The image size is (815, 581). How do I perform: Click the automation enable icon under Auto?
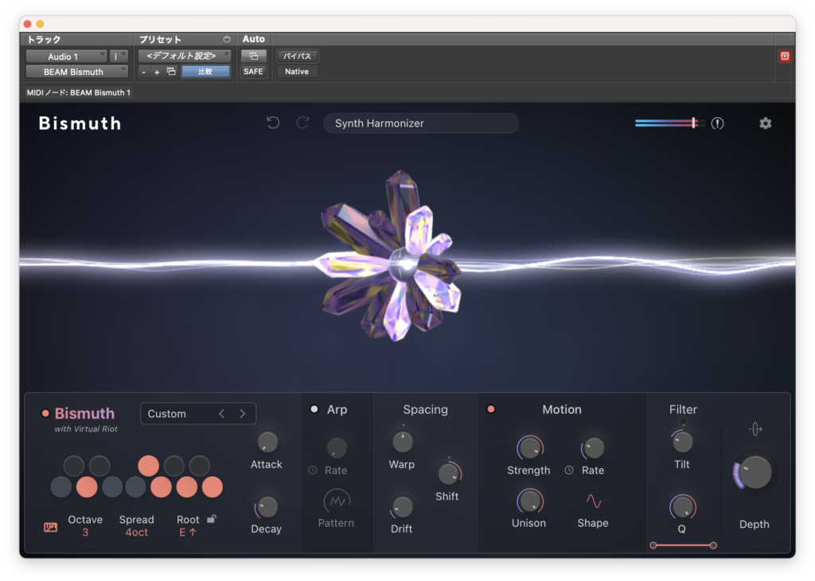(254, 57)
